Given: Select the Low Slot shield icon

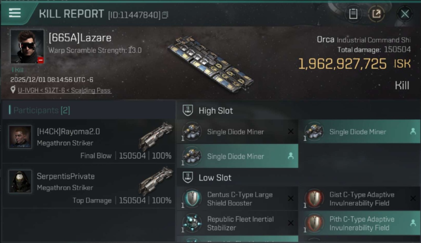Looking at the screenshot, I should (188, 177).
